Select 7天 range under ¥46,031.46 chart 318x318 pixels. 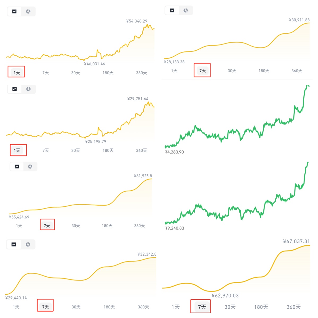tap(46, 73)
